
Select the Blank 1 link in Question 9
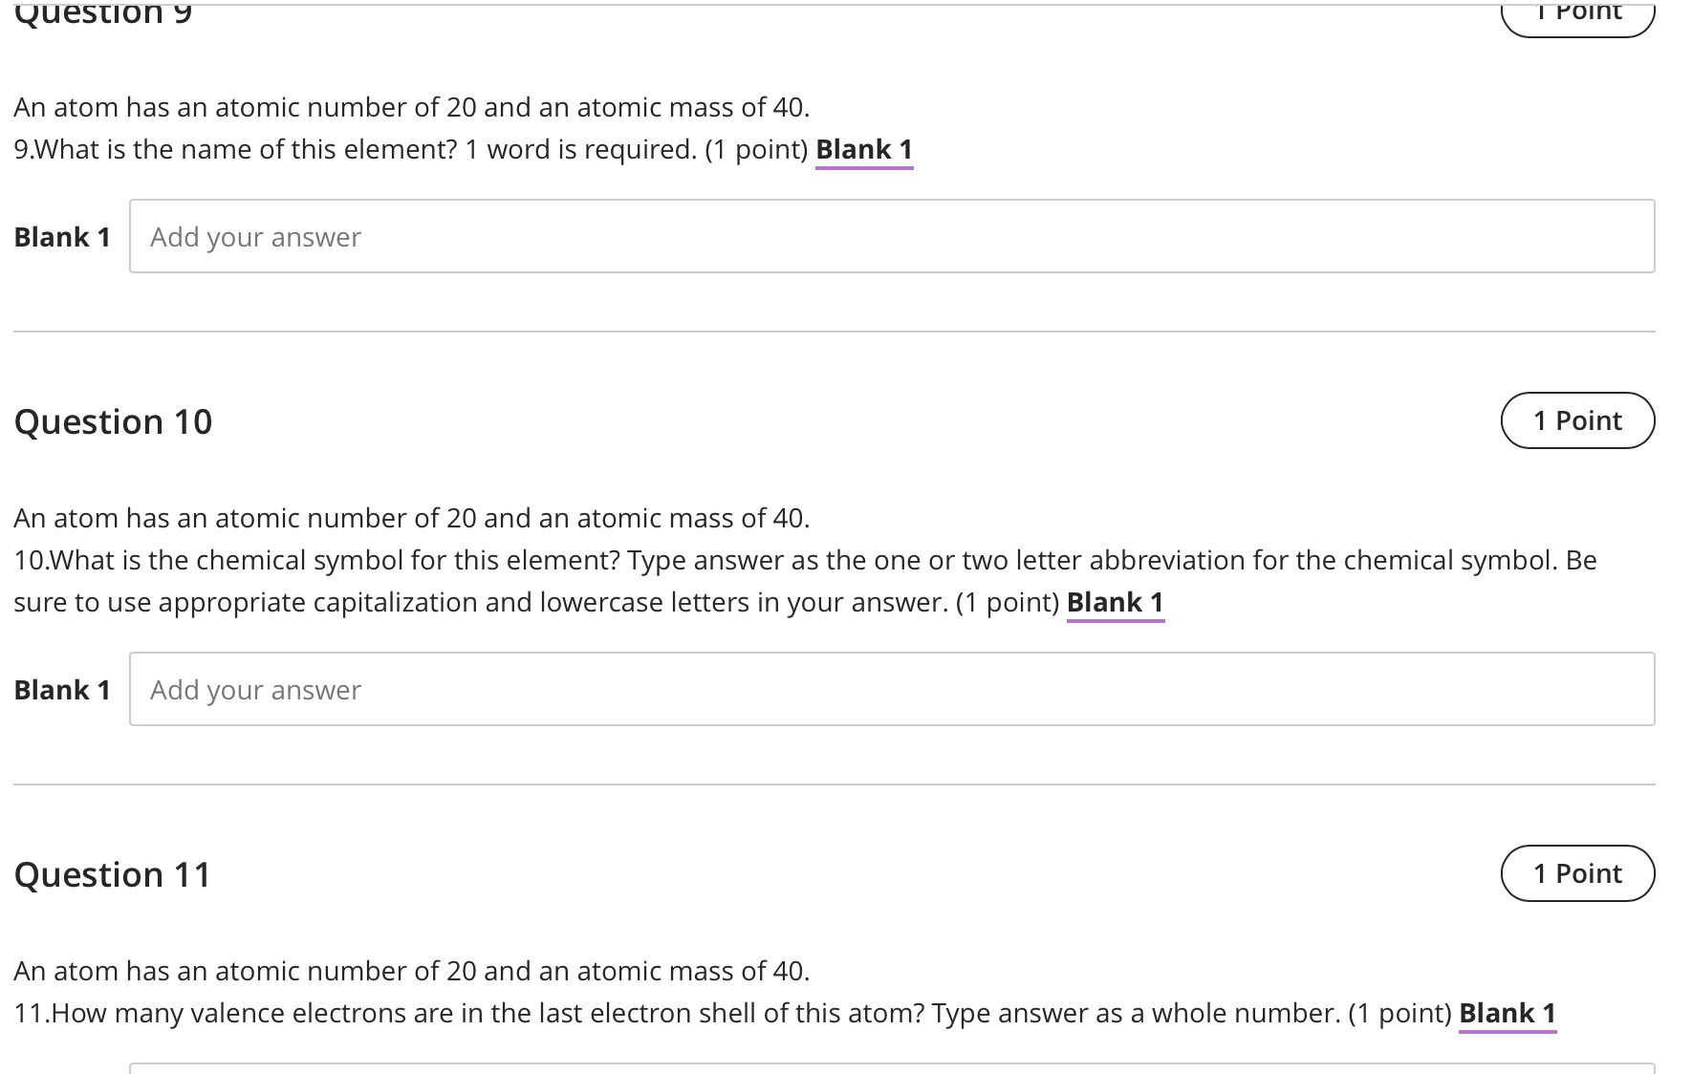(863, 149)
